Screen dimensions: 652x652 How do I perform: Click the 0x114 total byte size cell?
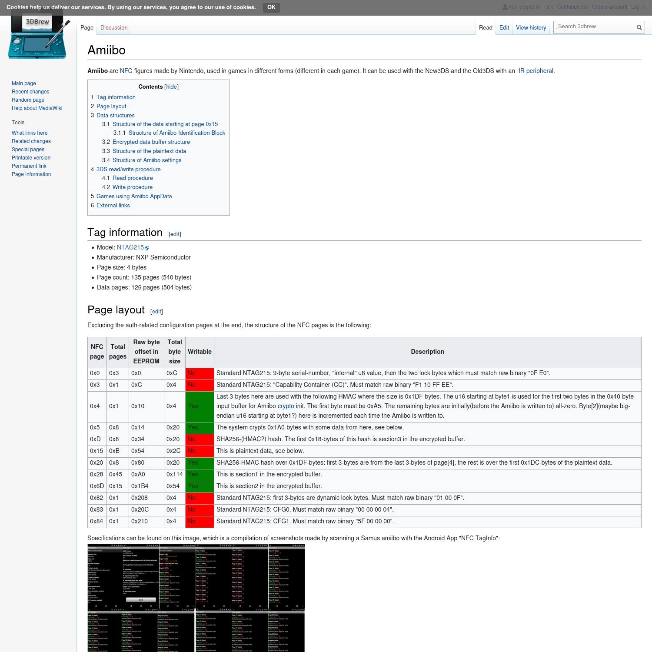(175, 475)
